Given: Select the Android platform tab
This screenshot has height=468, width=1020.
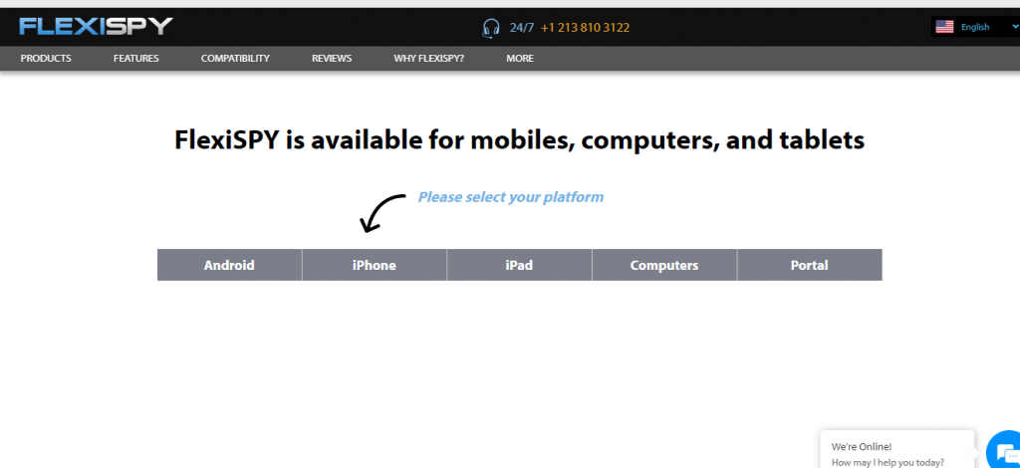Looking at the screenshot, I should point(230,265).
